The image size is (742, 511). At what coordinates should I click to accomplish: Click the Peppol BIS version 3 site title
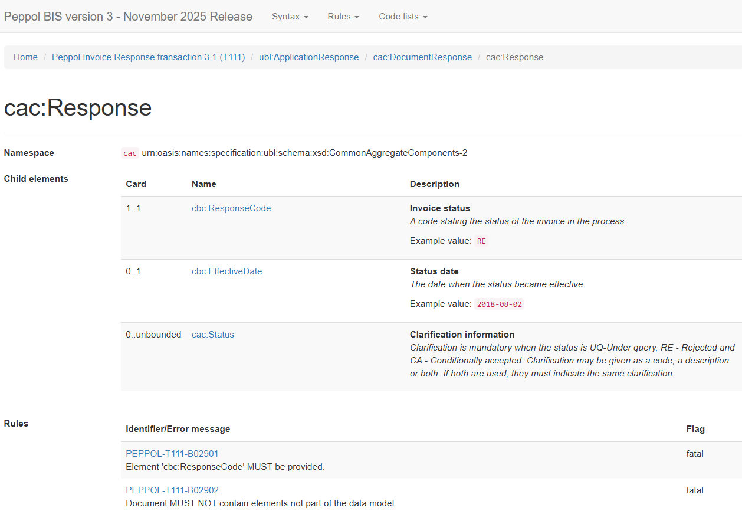(x=128, y=17)
